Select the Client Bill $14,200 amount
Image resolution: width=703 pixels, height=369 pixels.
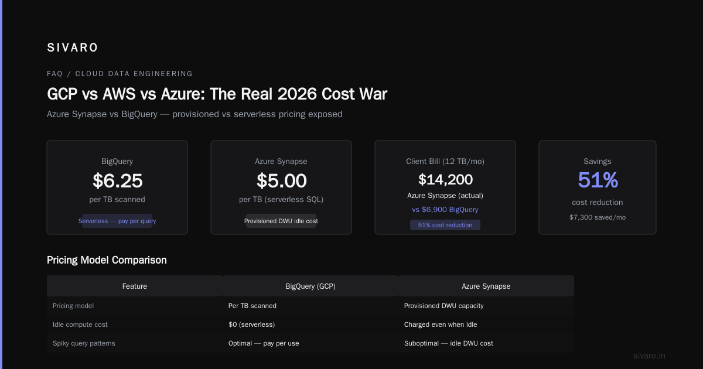[x=445, y=179]
